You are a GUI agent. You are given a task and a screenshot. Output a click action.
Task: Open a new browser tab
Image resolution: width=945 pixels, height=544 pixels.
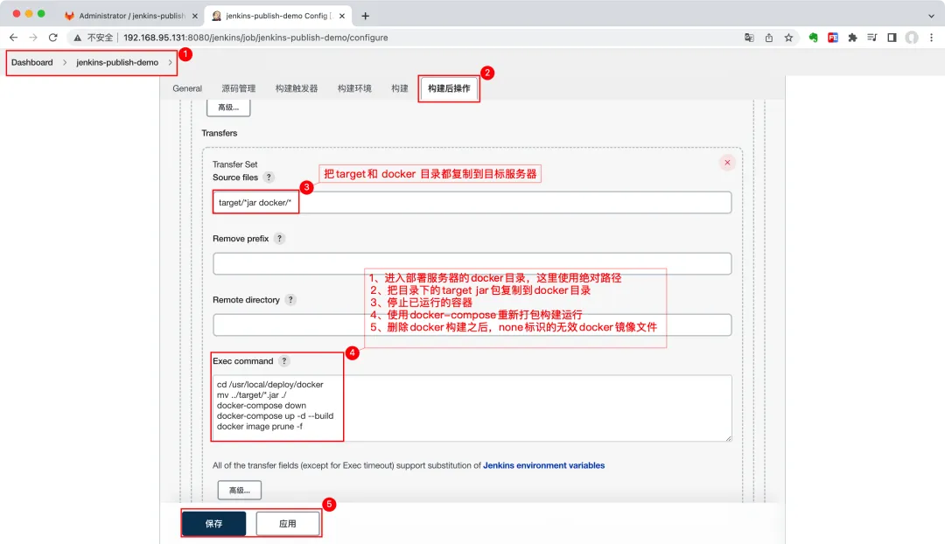[x=365, y=16]
